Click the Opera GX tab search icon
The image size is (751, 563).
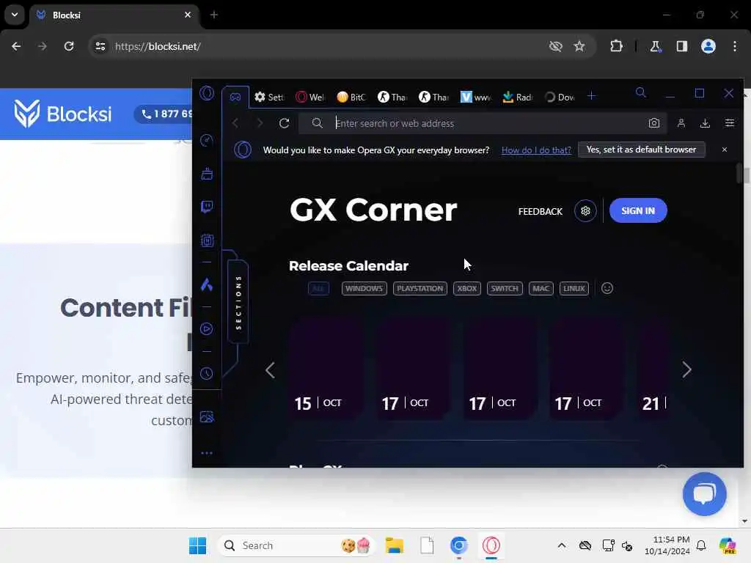point(641,92)
